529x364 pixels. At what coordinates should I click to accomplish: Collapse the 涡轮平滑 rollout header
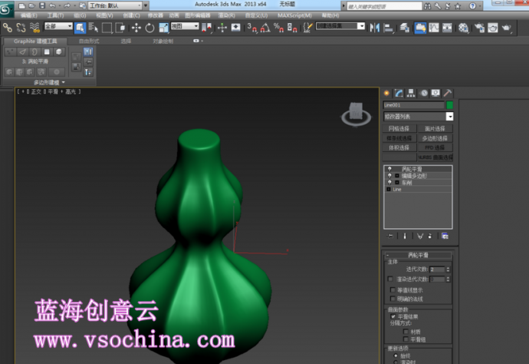click(x=418, y=255)
